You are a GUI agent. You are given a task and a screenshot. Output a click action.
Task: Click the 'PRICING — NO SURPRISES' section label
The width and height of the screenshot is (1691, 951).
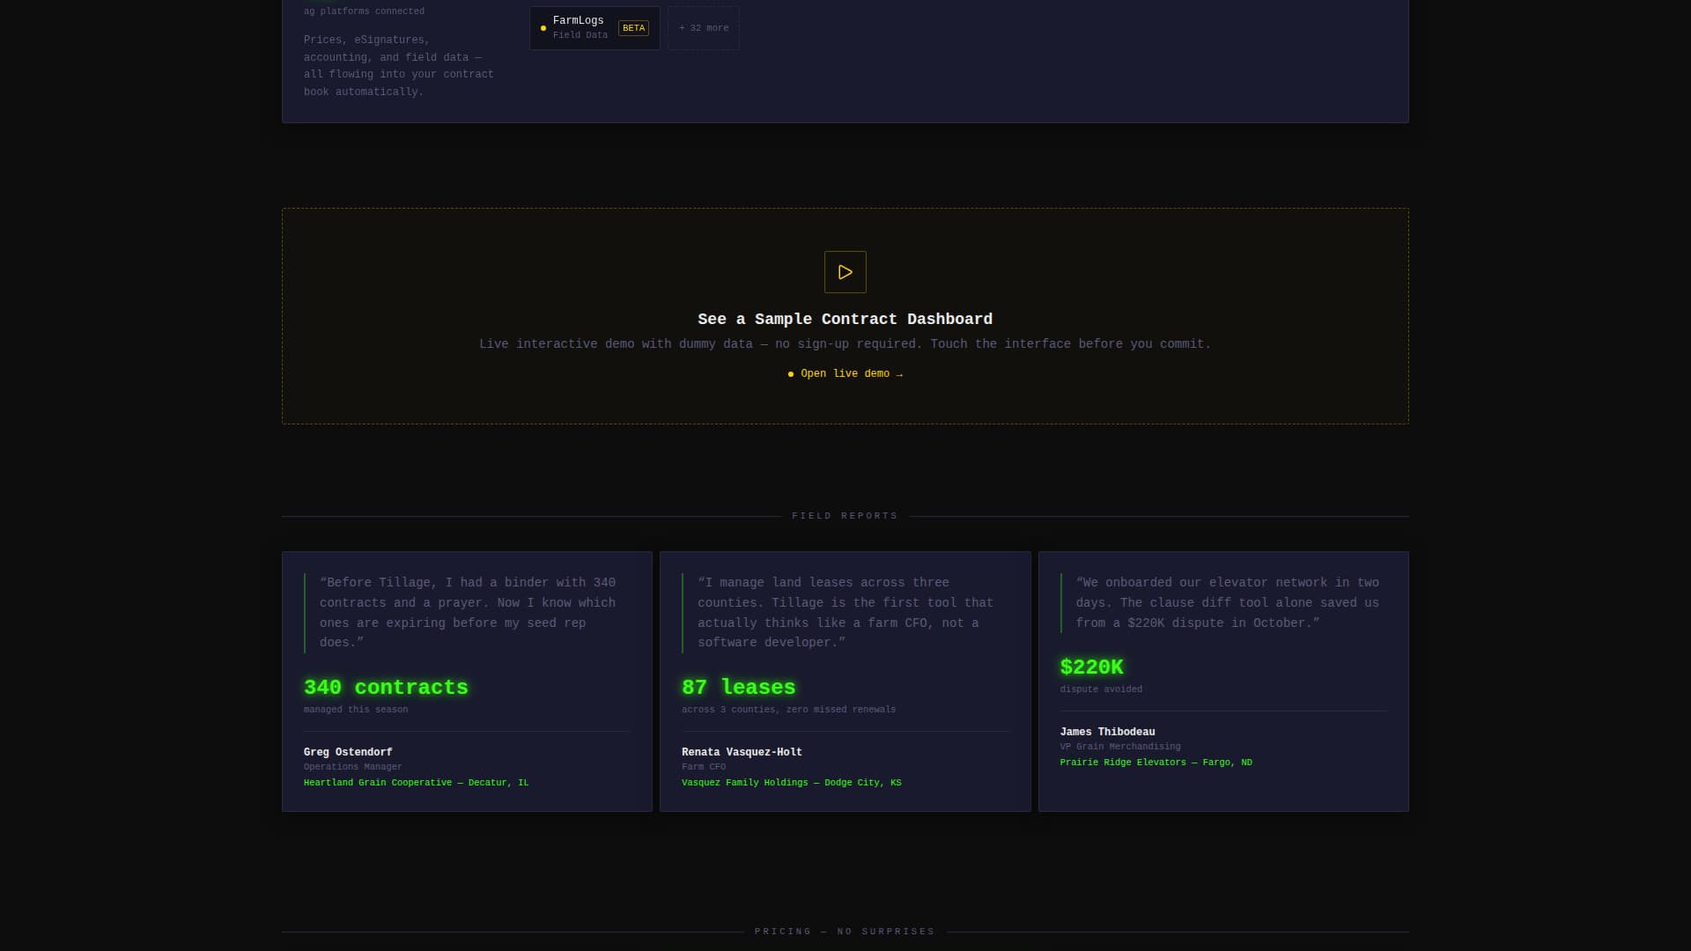[x=845, y=932]
